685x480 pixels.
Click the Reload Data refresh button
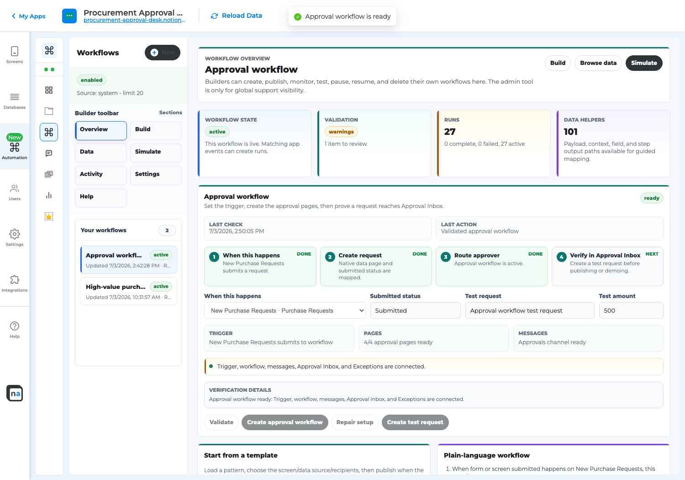(x=236, y=16)
